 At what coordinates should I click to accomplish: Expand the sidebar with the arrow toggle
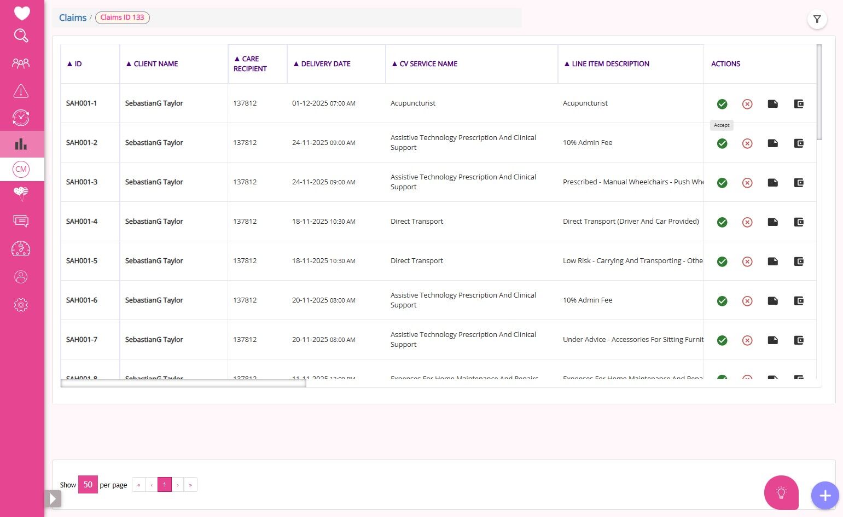[53, 498]
